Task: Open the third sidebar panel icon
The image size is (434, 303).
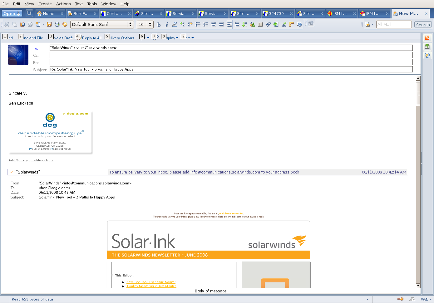Action: coord(427,55)
